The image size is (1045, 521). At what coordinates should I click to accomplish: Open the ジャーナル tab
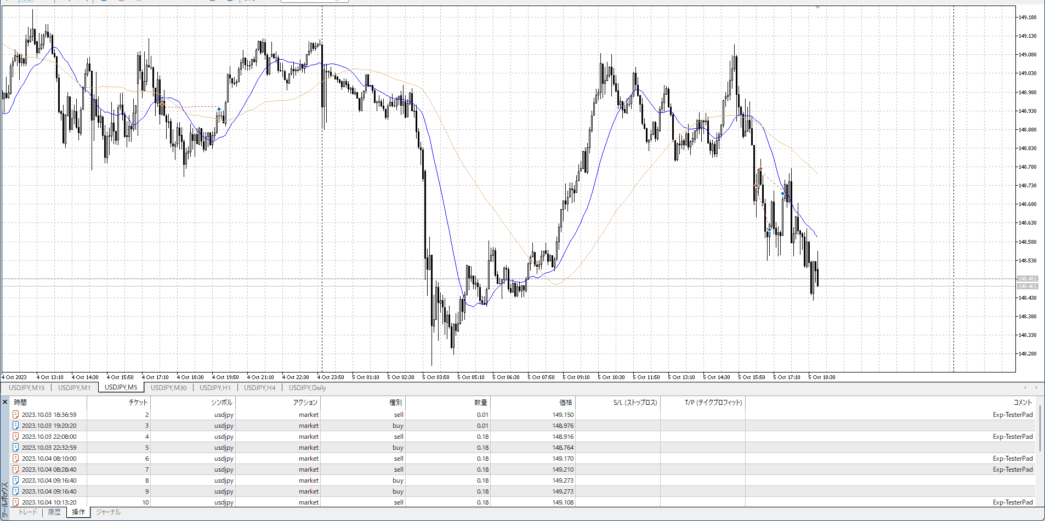coord(108,512)
